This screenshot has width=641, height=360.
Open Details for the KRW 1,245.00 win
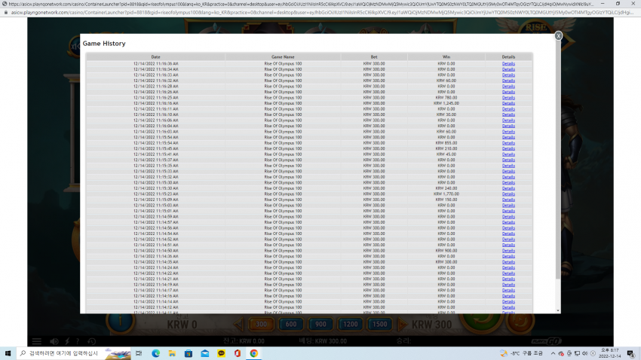coord(508,103)
